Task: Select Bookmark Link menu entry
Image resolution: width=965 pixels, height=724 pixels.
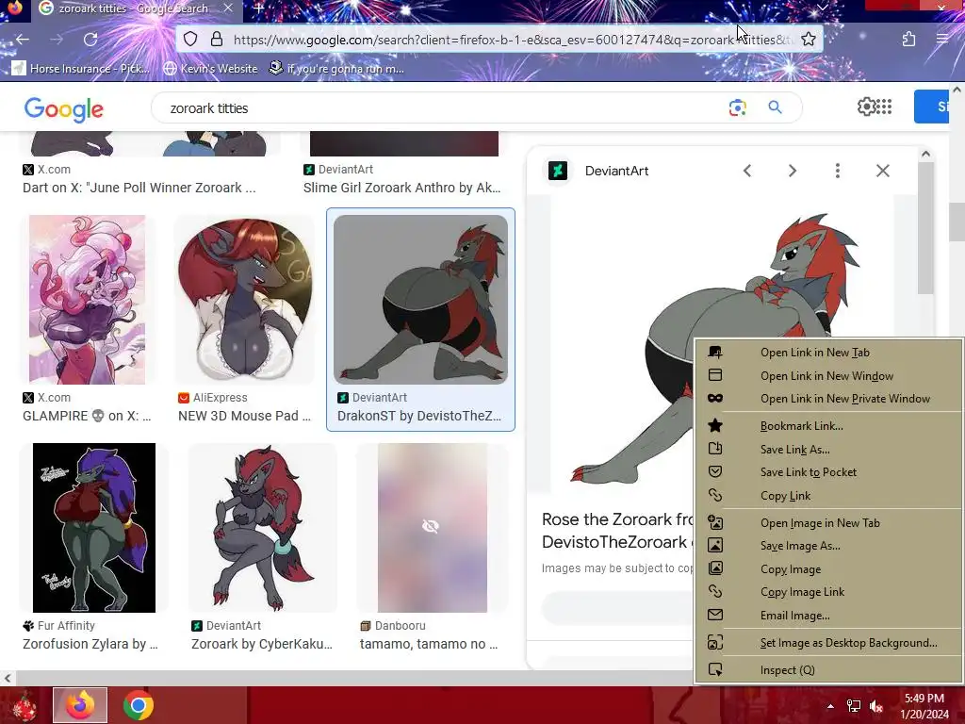Action: pyautogui.click(x=801, y=425)
